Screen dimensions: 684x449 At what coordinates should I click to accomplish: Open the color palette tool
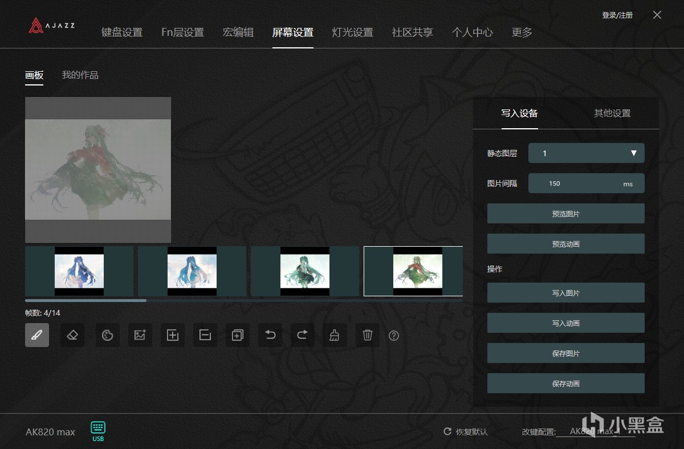tap(107, 335)
